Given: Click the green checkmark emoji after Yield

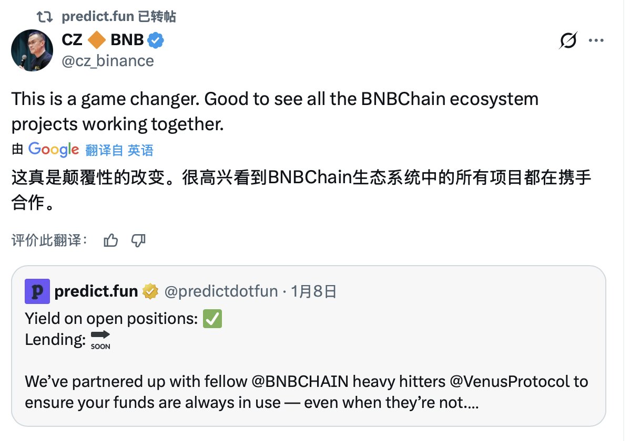Looking at the screenshot, I should coord(212,319).
